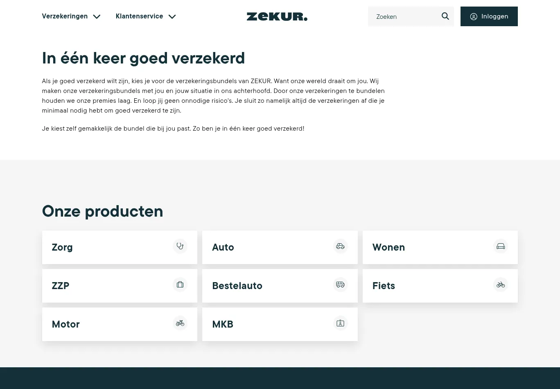Go to homepage via ZEKUR logo
The width and height of the screenshot is (560, 389).
pos(277,17)
